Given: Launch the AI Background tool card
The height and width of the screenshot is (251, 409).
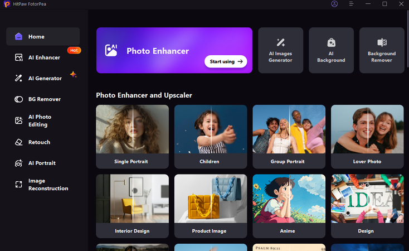Looking at the screenshot, I should (x=331, y=50).
